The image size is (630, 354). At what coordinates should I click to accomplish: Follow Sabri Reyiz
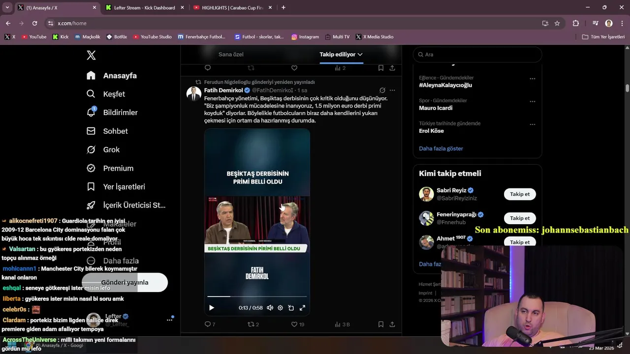pyautogui.click(x=520, y=194)
